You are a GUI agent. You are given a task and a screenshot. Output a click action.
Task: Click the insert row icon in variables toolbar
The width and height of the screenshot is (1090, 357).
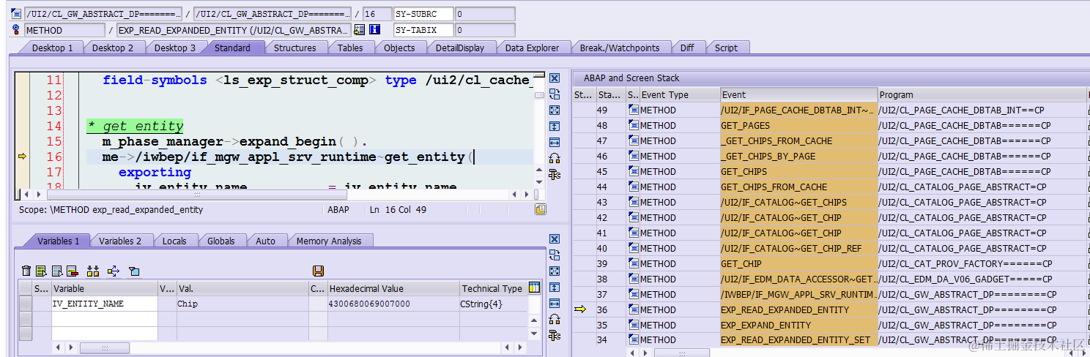click(41, 271)
